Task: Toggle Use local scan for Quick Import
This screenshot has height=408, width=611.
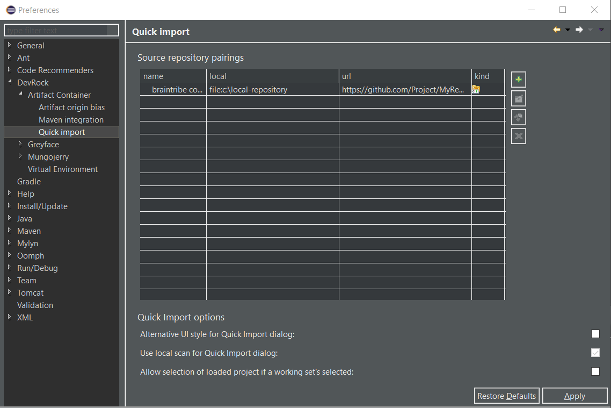Action: tap(595, 353)
